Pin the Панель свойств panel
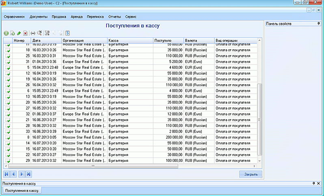 pyautogui.click(x=318, y=24)
